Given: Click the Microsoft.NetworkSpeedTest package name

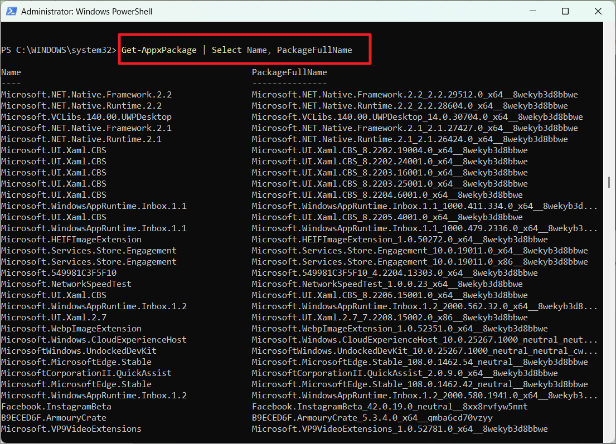Looking at the screenshot, I should (67, 284).
